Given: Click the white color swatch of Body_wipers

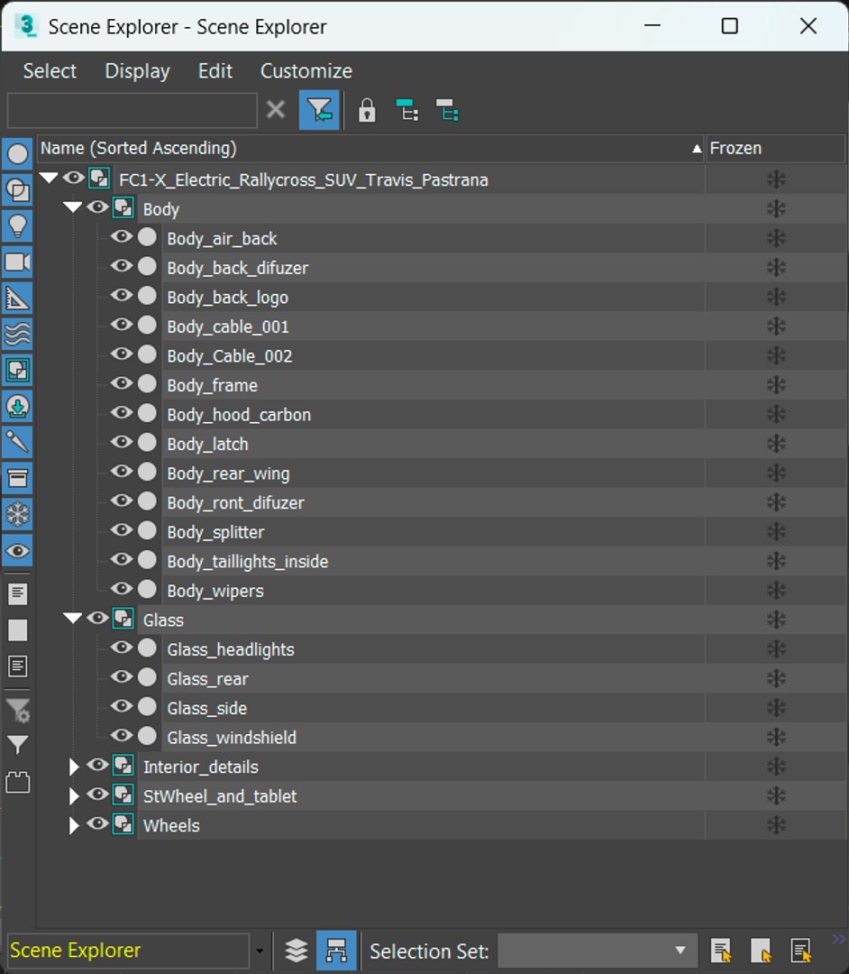Looking at the screenshot, I should pos(147,588).
